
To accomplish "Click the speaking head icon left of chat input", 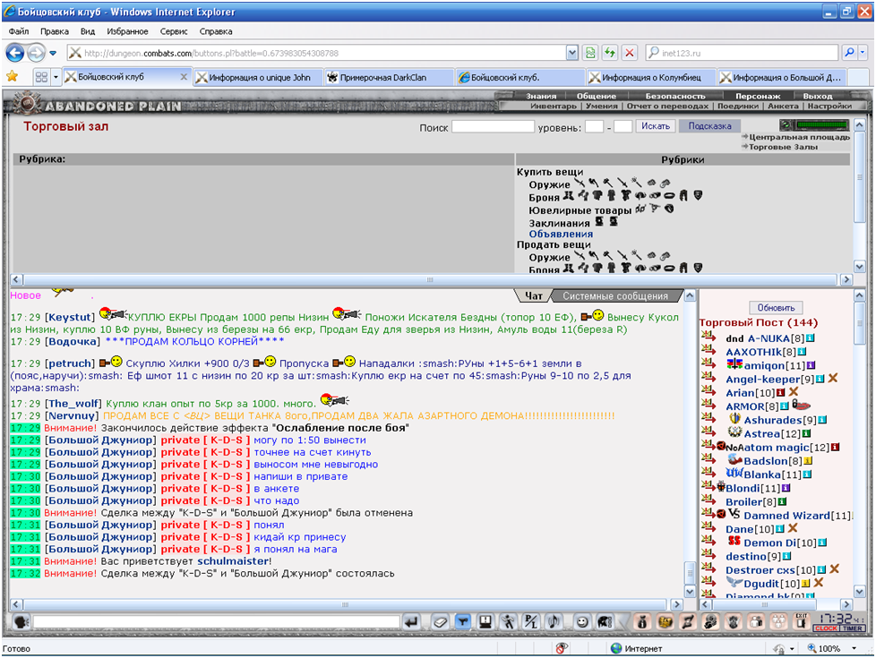I will pos(21,621).
